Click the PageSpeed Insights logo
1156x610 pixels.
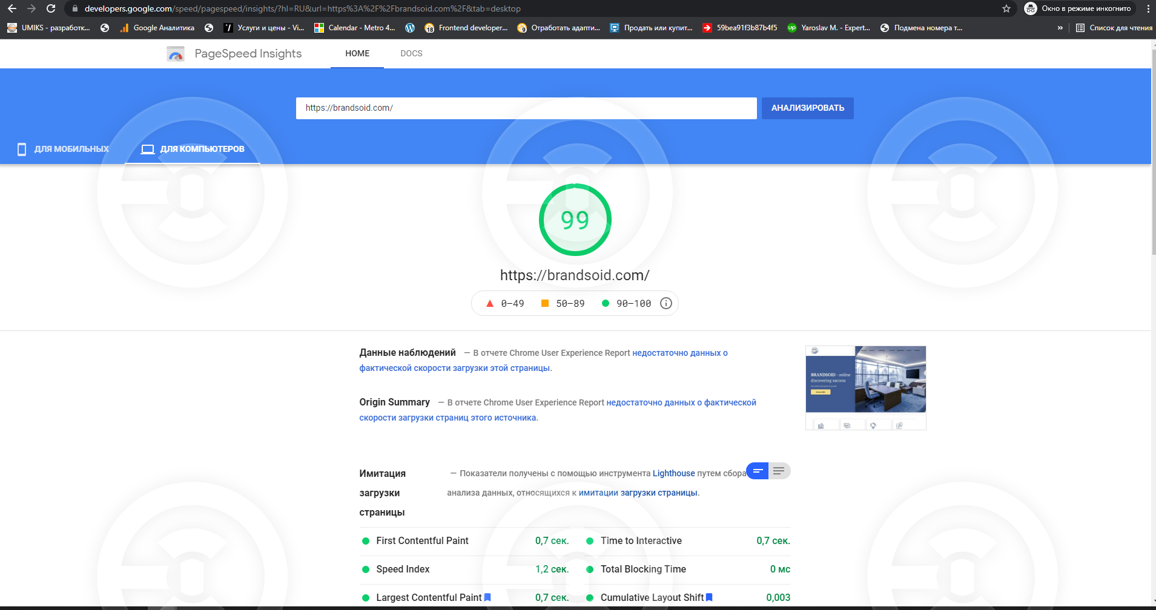click(x=176, y=54)
